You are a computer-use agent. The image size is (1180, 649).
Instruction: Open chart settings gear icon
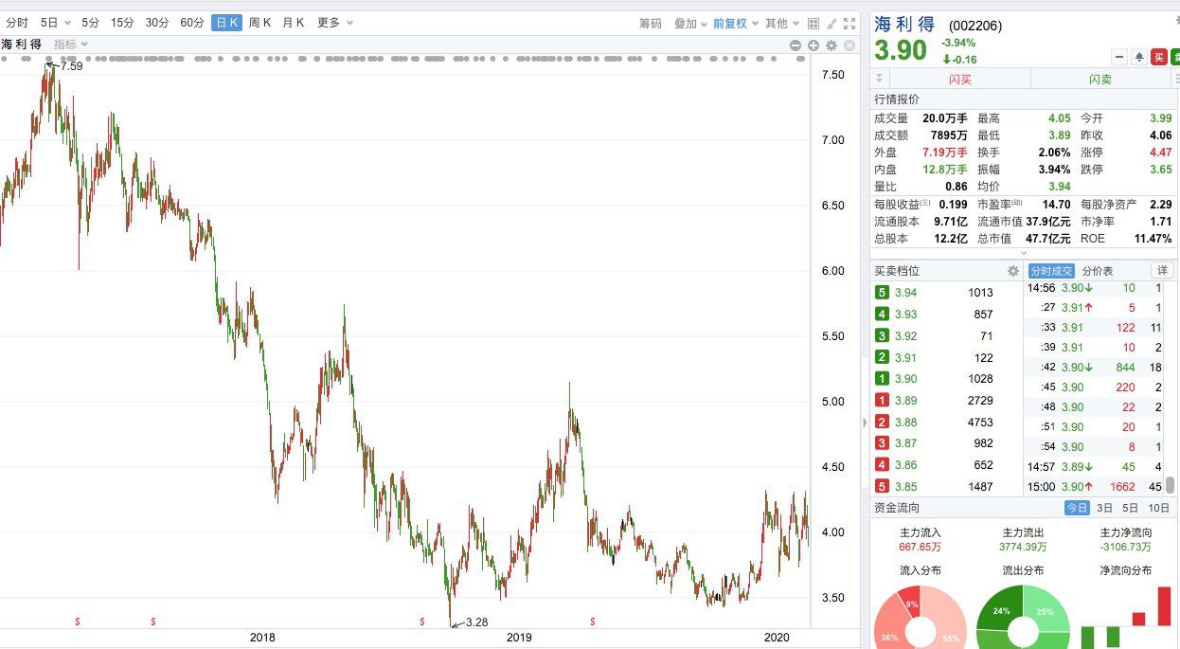tap(831, 45)
